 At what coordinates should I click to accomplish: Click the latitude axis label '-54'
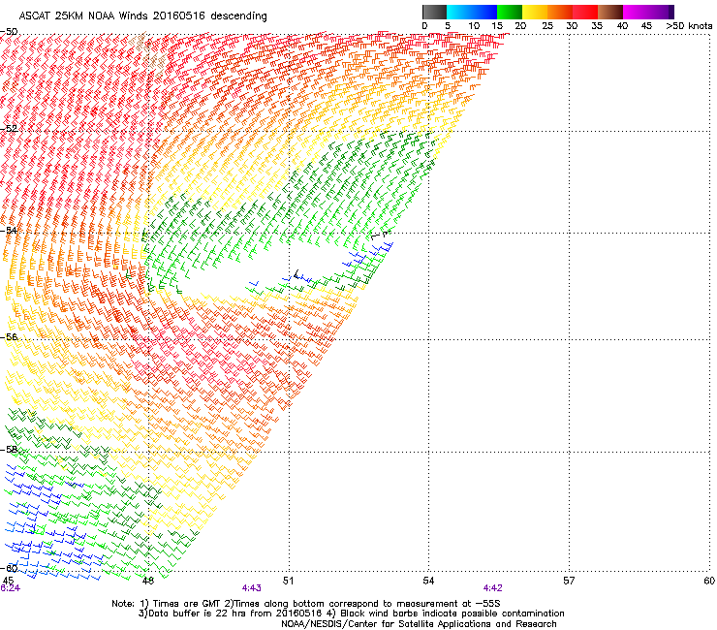point(9,231)
